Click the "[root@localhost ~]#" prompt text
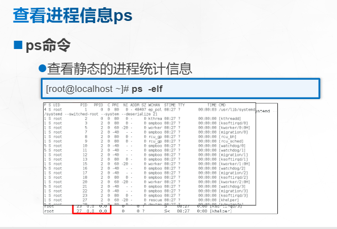 coord(87,89)
